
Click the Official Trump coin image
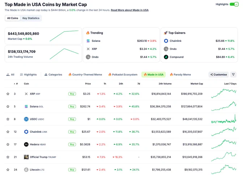pos(26,157)
